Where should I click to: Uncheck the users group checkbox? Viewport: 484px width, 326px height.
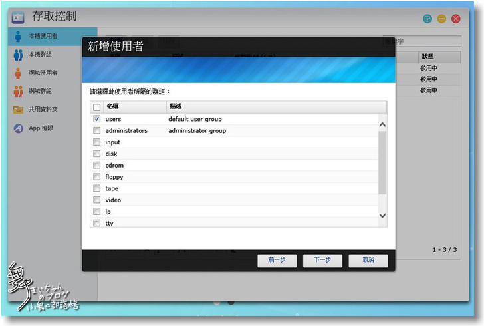pyautogui.click(x=96, y=119)
